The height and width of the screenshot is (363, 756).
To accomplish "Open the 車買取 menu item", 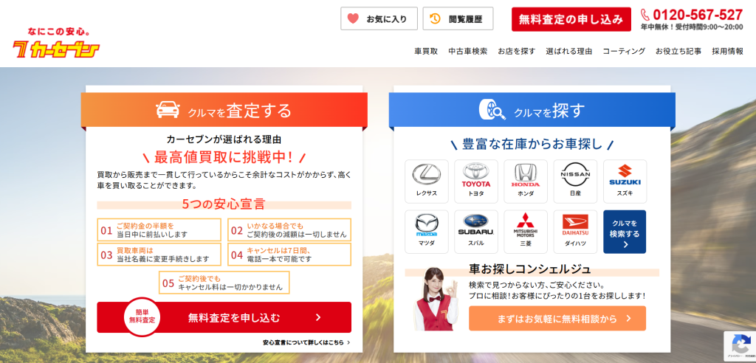I will (x=426, y=52).
